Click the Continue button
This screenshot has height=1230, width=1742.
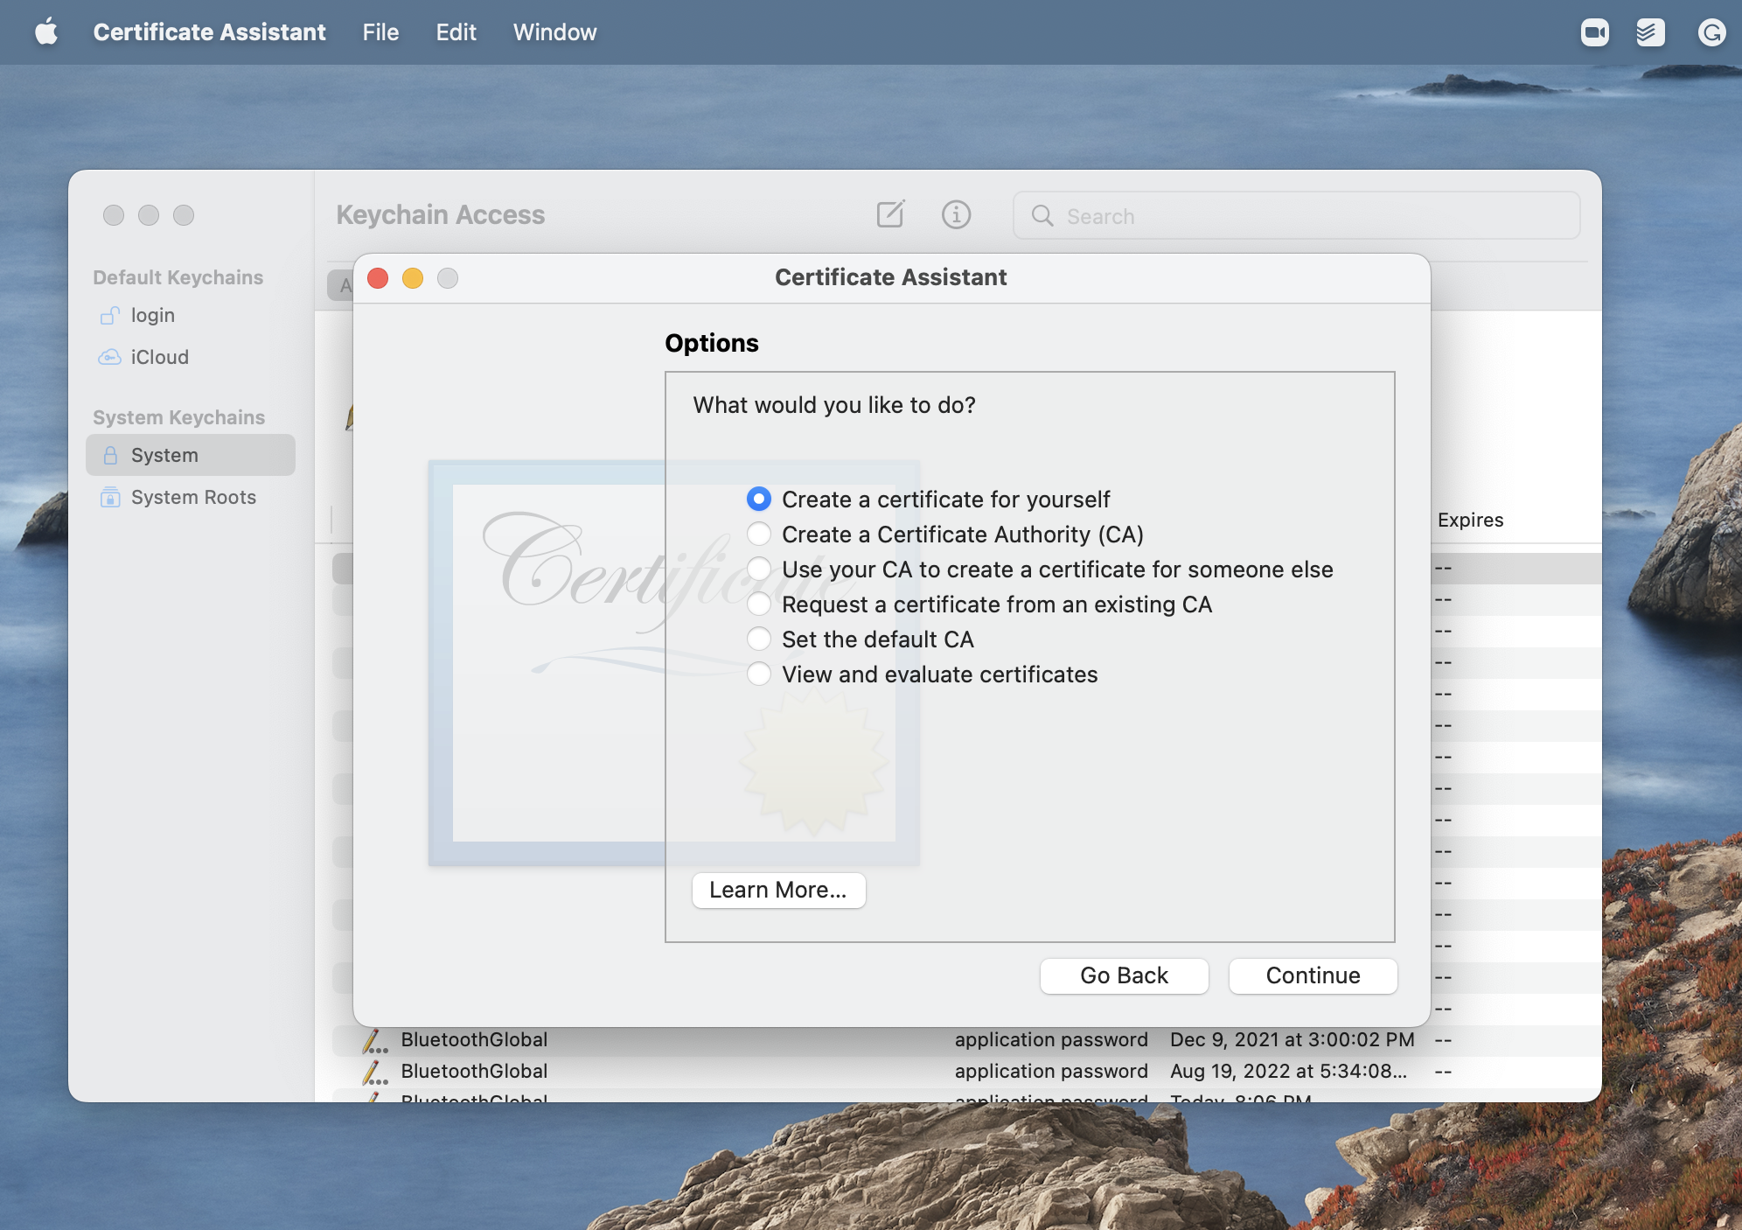tap(1313, 975)
